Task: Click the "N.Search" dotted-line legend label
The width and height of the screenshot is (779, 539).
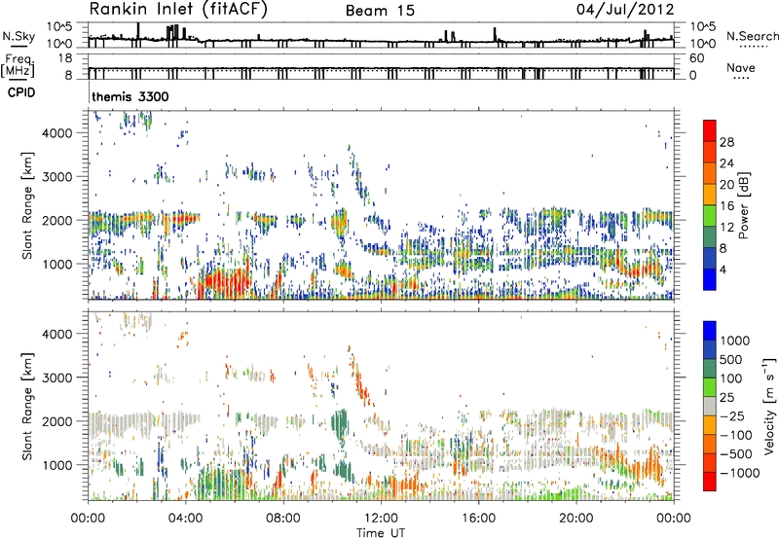Action: [x=752, y=36]
